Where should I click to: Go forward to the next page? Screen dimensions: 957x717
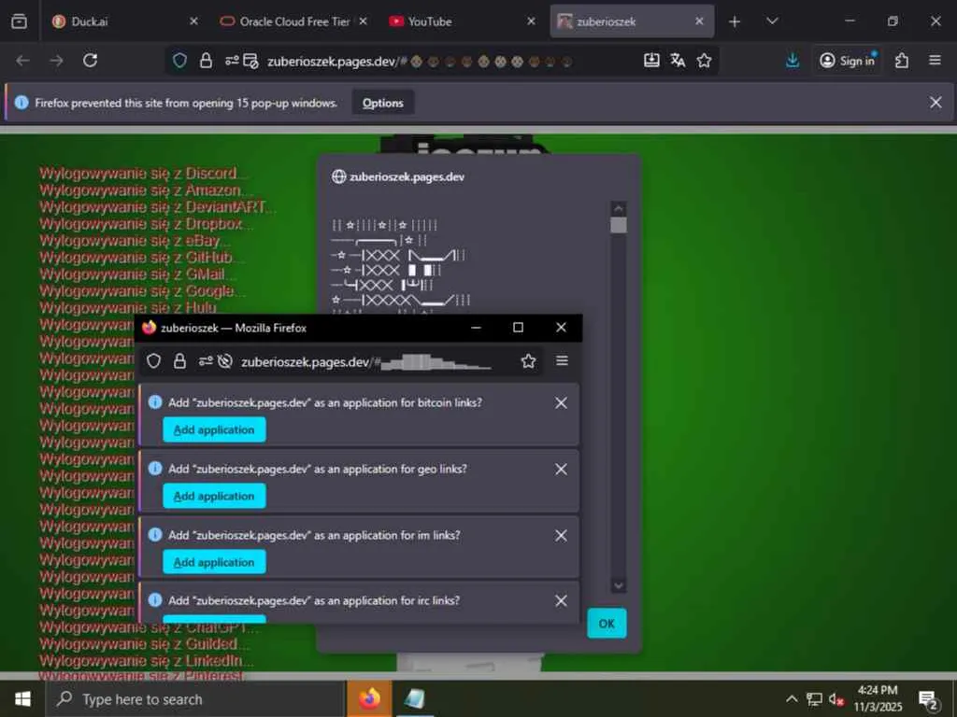tap(57, 61)
